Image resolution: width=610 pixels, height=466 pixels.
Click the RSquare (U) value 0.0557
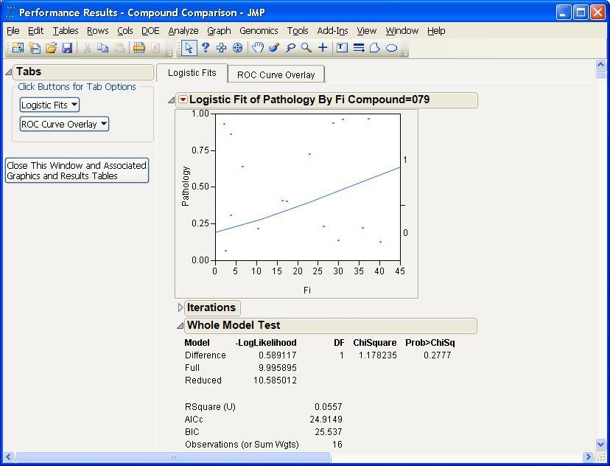click(x=329, y=407)
